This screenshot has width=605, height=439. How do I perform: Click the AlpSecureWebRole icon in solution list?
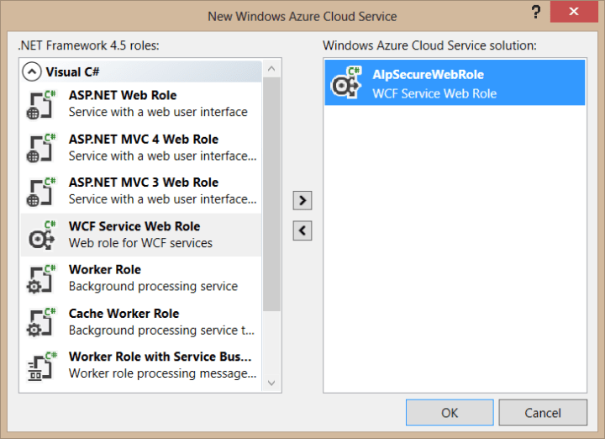click(x=346, y=83)
